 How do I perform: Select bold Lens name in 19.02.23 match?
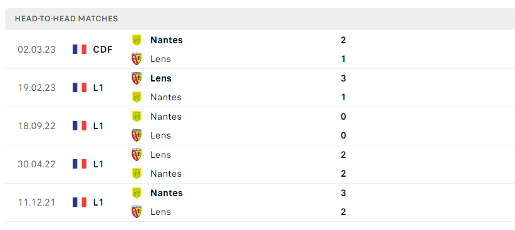click(161, 78)
